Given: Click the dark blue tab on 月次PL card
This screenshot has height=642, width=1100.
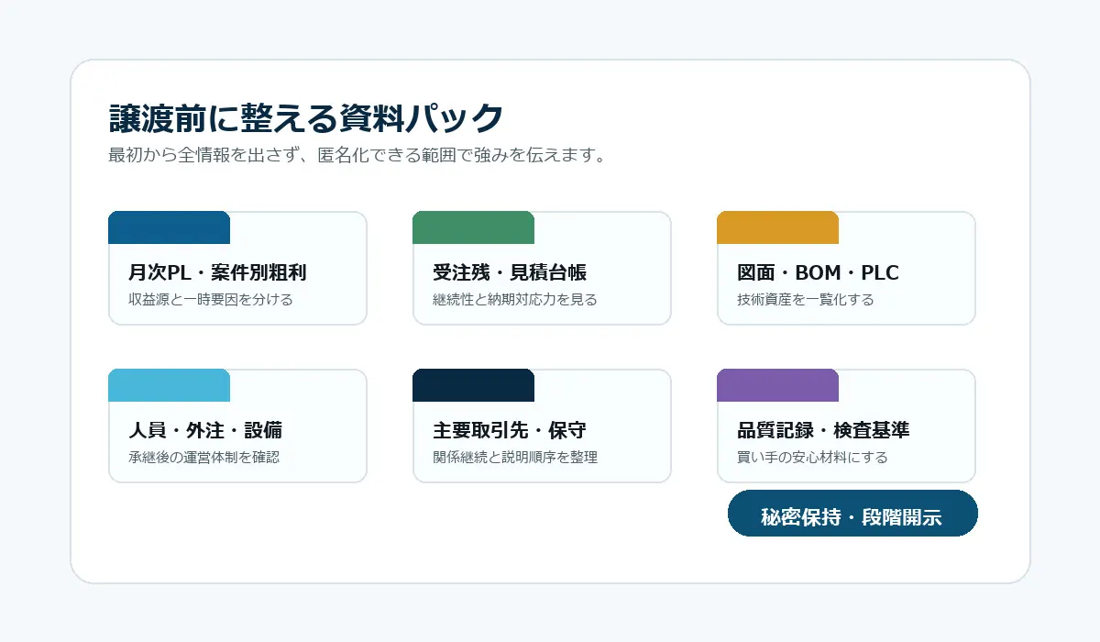Looking at the screenshot, I should (169, 227).
